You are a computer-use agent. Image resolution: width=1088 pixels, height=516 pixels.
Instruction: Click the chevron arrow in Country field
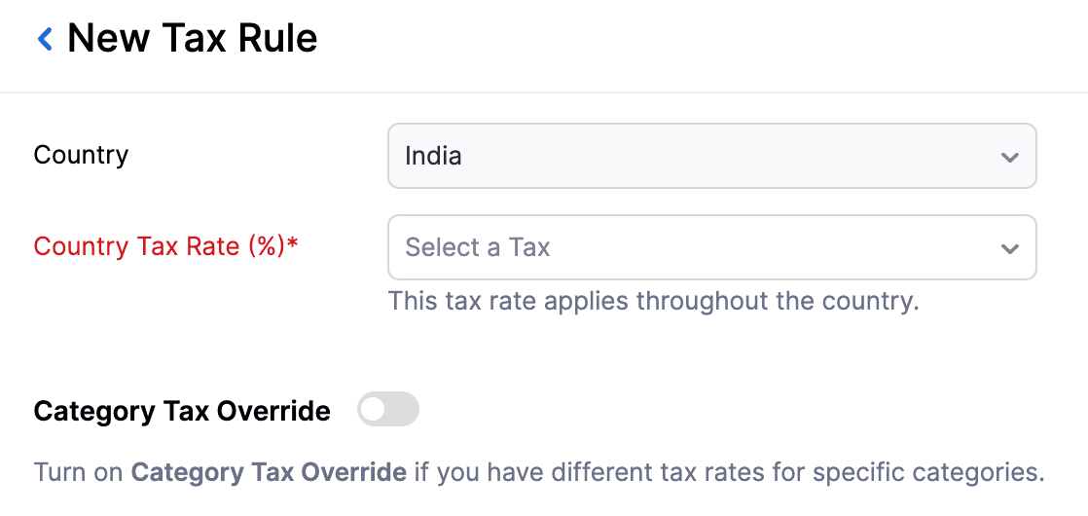tap(1009, 157)
